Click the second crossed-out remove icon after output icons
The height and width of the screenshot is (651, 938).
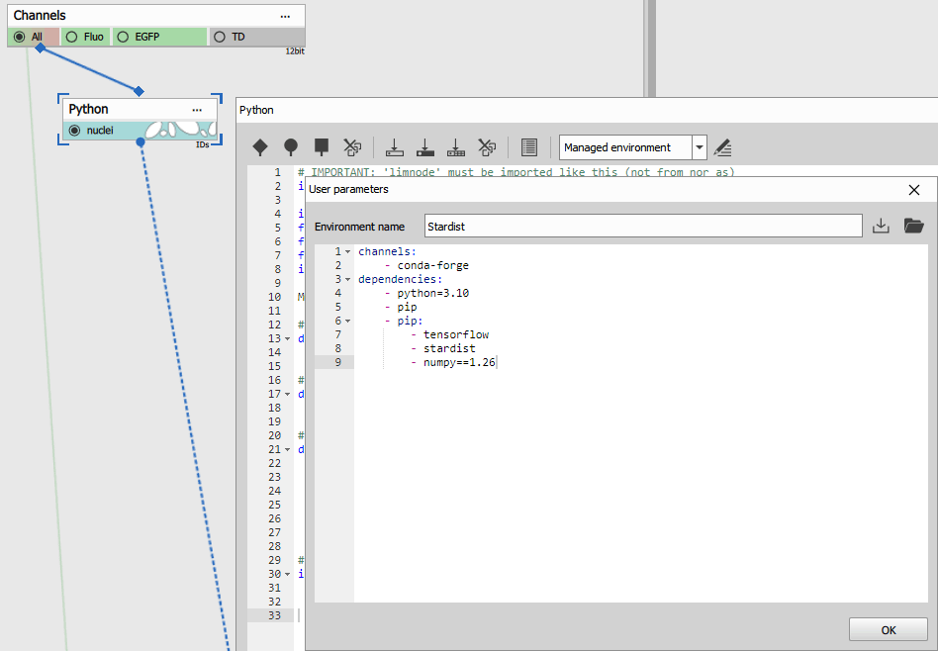pos(487,147)
